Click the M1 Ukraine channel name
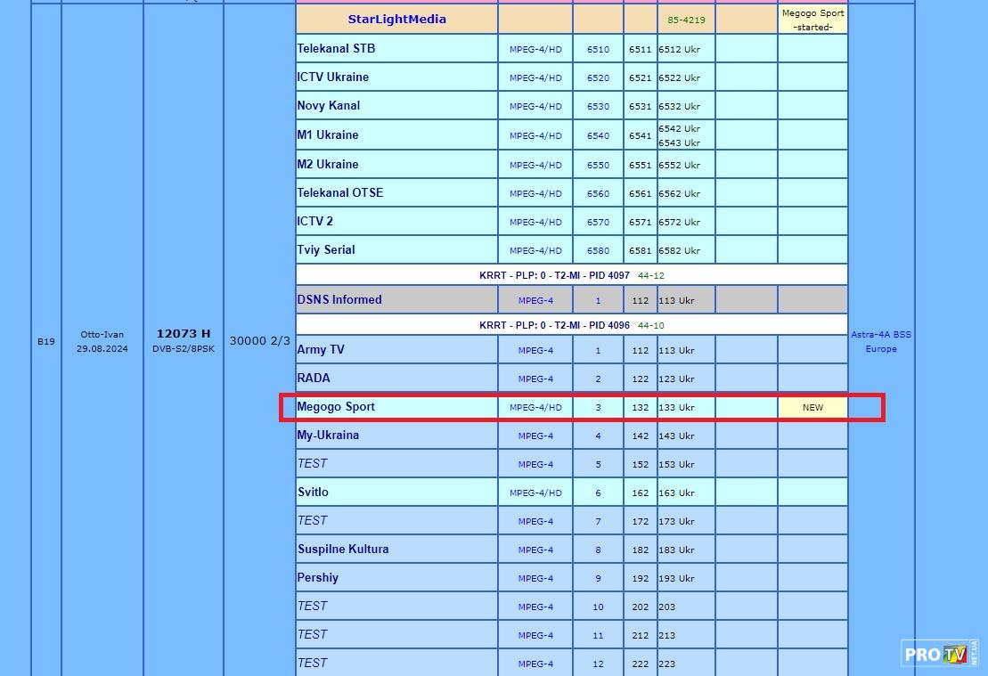Image resolution: width=988 pixels, height=676 pixels. (328, 135)
